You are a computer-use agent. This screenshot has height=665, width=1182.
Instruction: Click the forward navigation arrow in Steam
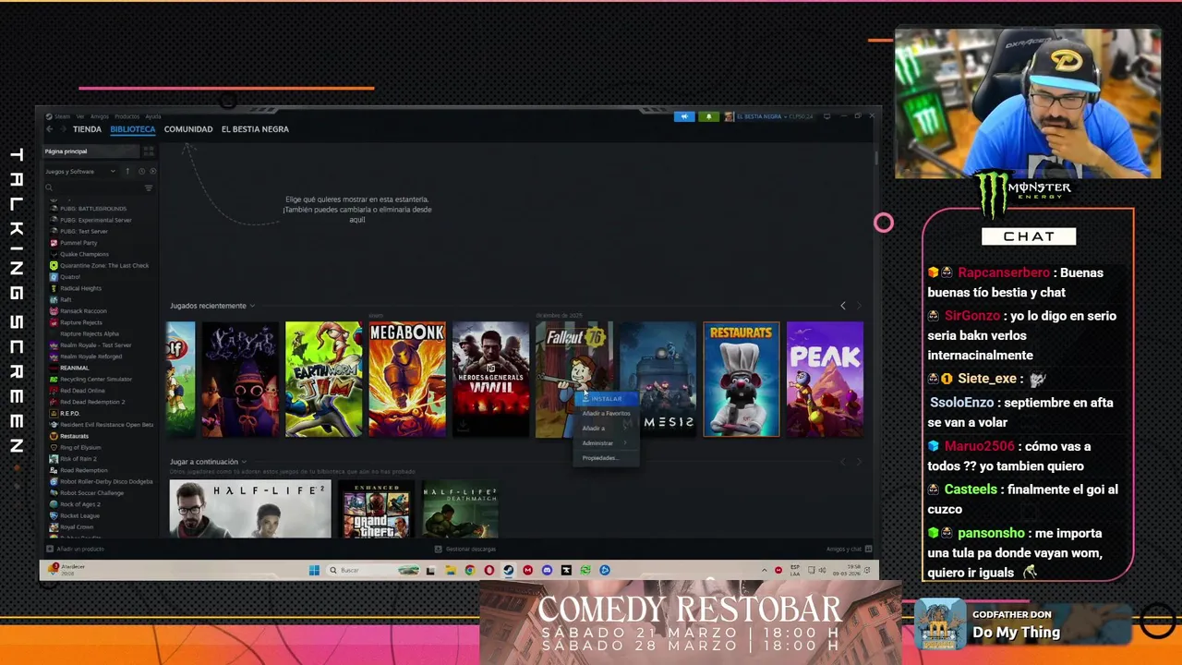point(62,129)
